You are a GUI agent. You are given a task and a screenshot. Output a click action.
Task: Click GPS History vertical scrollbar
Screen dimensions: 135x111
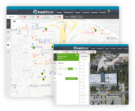[x=89, y=83]
